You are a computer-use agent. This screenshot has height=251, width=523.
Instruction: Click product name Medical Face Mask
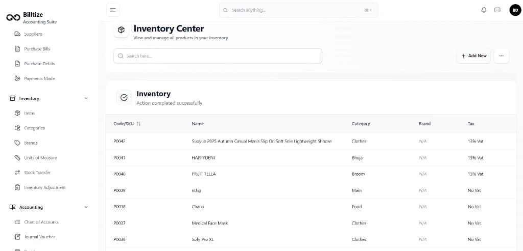click(x=210, y=223)
